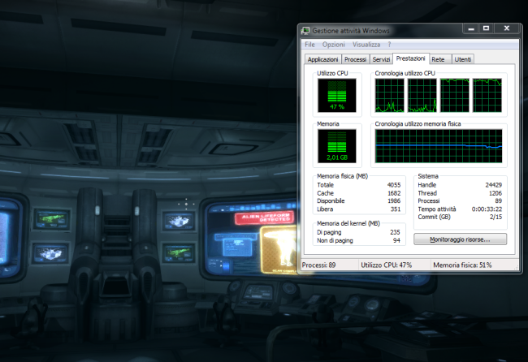This screenshot has width=528, height=362.
Task: Switch to the Processi tab
Action: tap(355, 59)
